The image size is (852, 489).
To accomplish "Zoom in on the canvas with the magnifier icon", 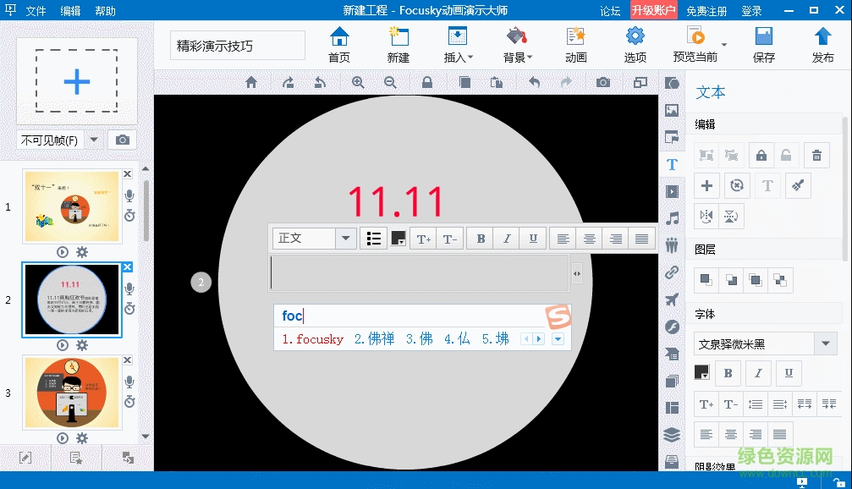I will click(359, 82).
